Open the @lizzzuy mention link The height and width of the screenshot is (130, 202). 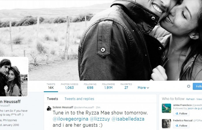pyautogui.click(x=100, y=119)
